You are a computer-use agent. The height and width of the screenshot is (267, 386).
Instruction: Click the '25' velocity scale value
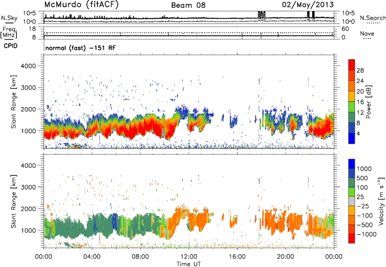click(x=360, y=197)
